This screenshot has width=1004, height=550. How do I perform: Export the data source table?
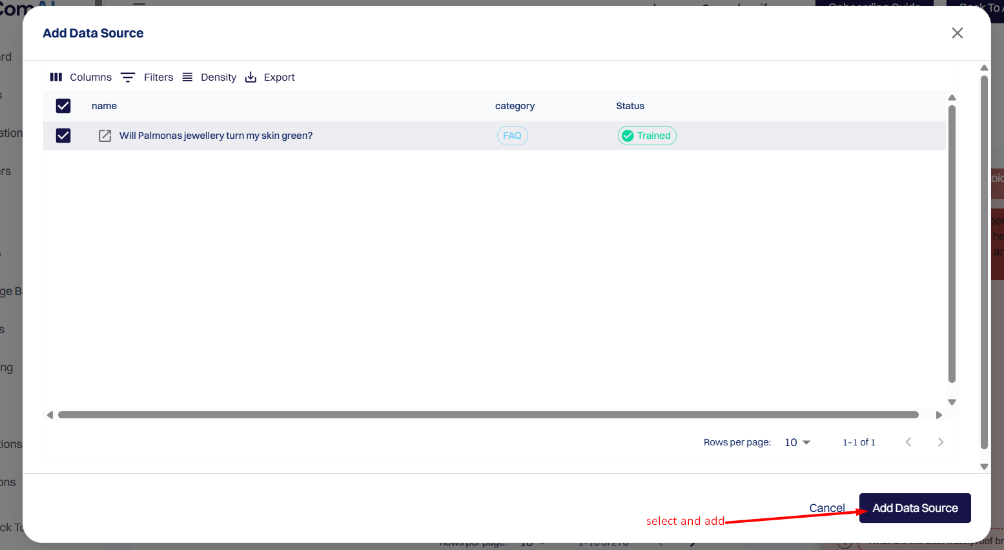pyautogui.click(x=270, y=77)
